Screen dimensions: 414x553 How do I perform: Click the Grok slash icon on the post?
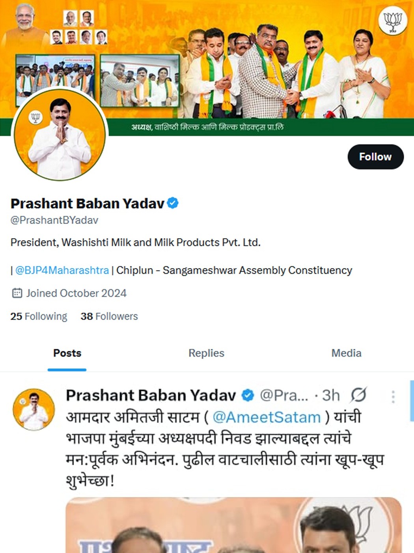click(x=358, y=395)
